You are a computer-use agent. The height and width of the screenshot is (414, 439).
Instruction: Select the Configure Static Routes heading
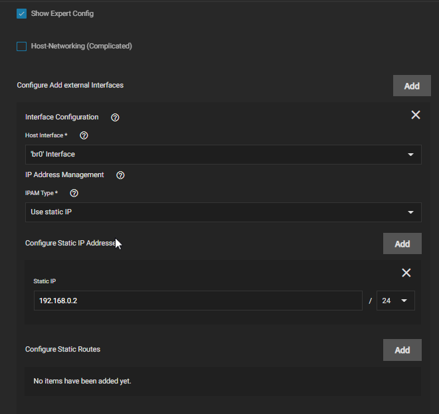(62, 349)
